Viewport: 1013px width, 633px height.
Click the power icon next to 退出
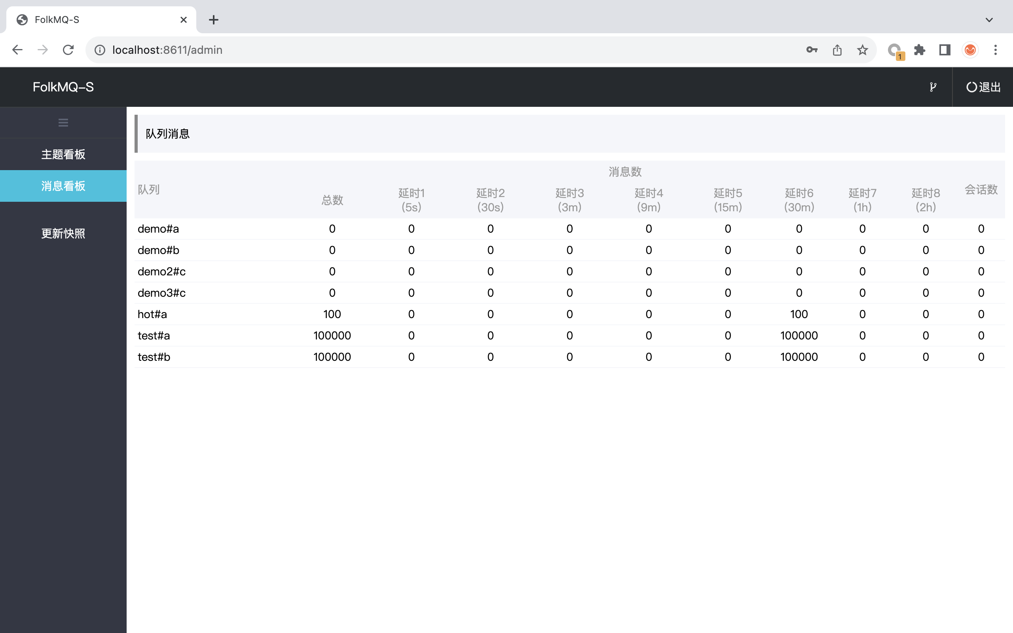pos(971,87)
